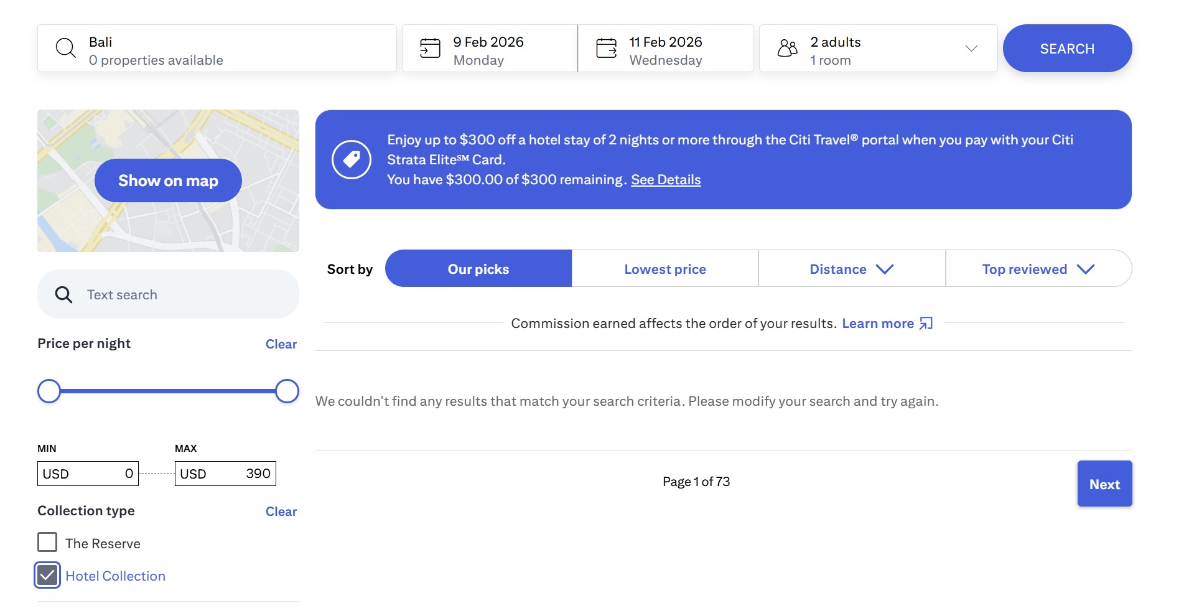Viewport: 1189px width, 608px height.
Task: Click the price tag icon in promo banner
Action: pyautogui.click(x=352, y=159)
